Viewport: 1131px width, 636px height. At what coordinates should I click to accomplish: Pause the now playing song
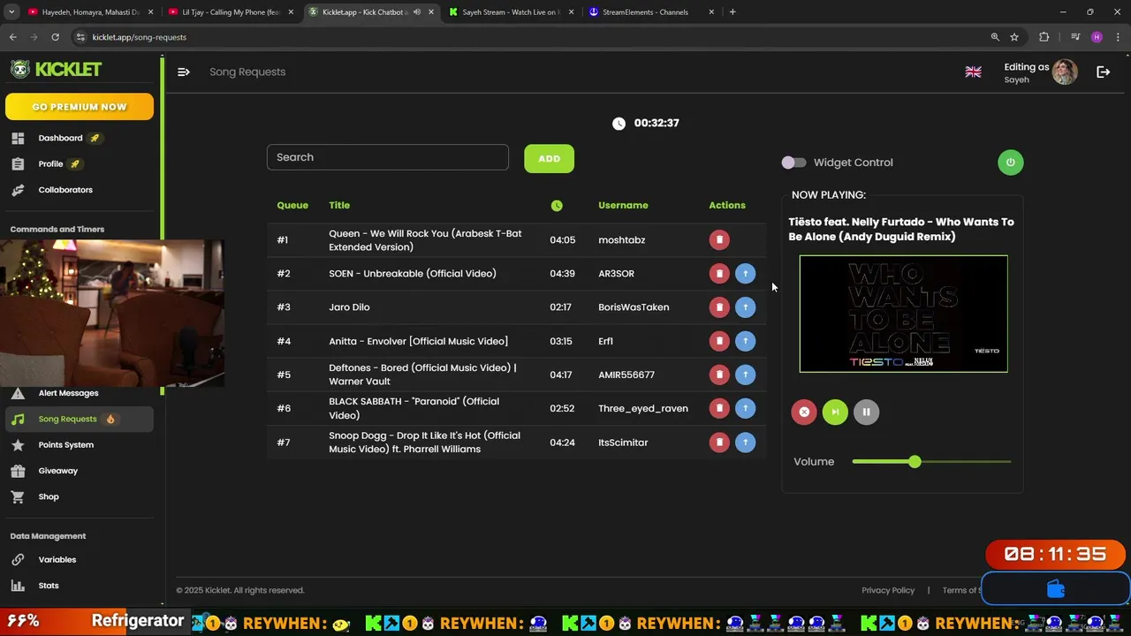(x=866, y=412)
